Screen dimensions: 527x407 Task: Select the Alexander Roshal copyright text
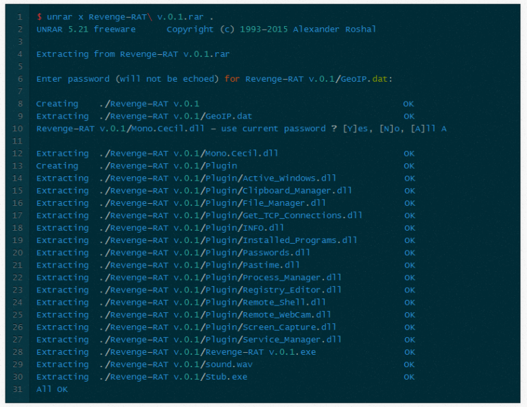pos(334,29)
